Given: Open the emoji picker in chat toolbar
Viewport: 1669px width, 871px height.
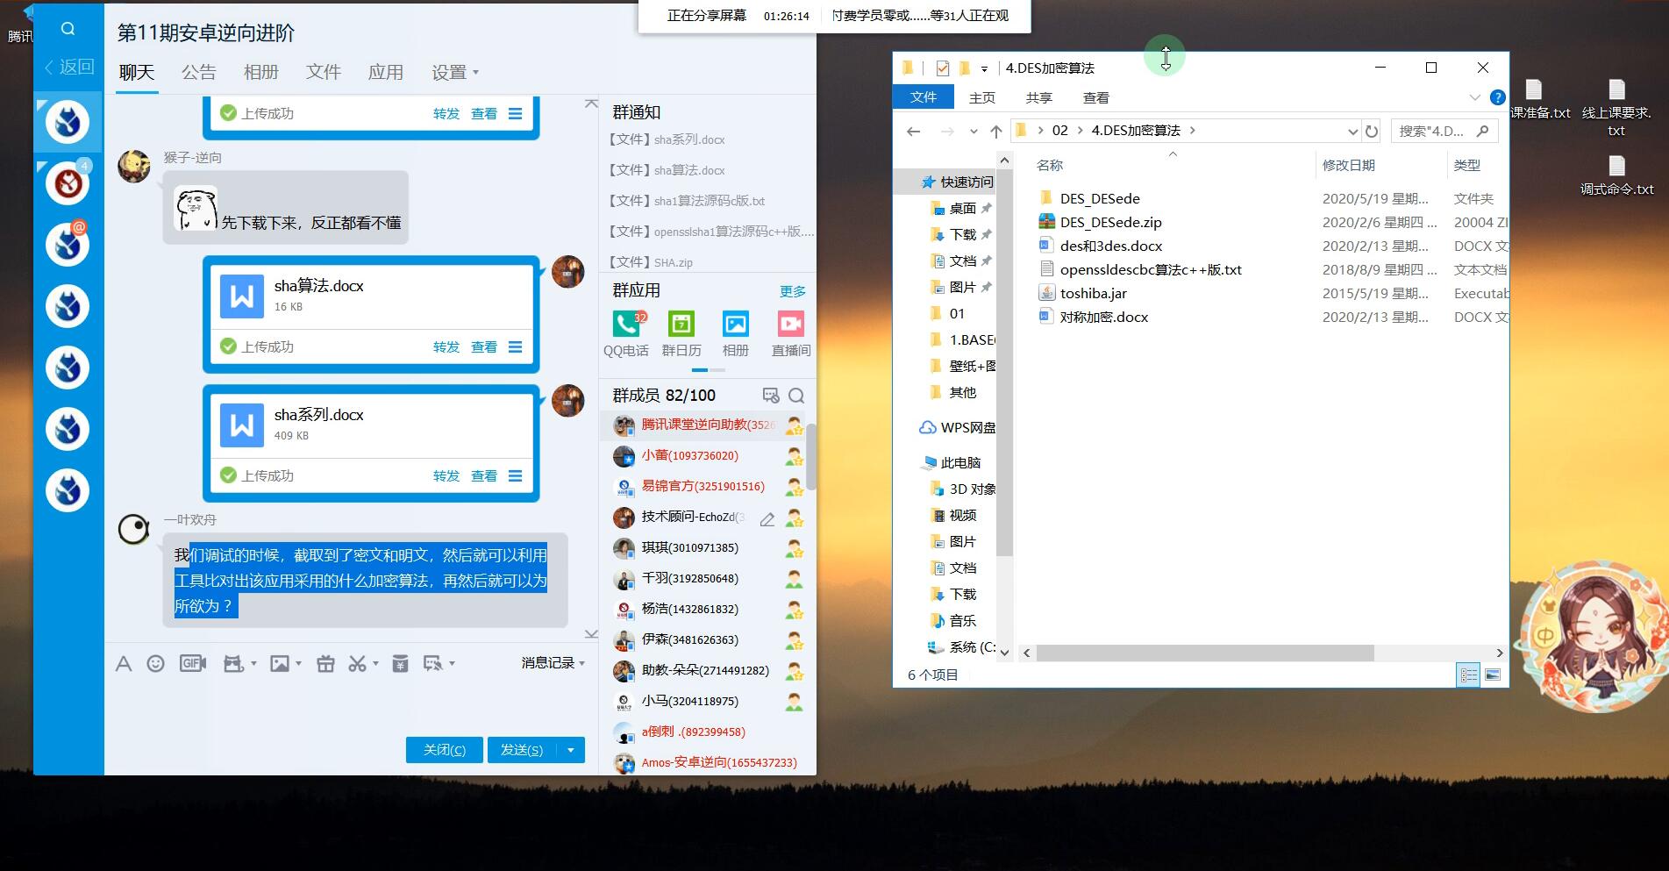Looking at the screenshot, I should pos(155,664).
